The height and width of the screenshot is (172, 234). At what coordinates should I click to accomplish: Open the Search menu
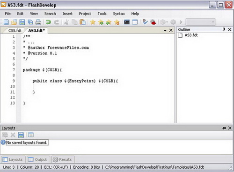coord(50,14)
